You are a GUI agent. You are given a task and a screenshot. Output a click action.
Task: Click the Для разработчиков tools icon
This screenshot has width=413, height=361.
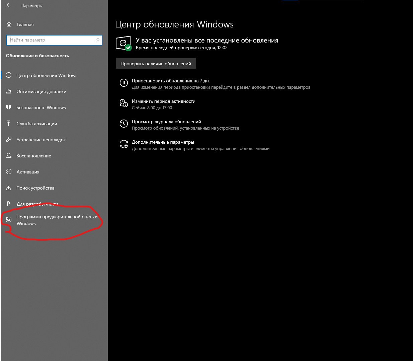pyautogui.click(x=9, y=204)
